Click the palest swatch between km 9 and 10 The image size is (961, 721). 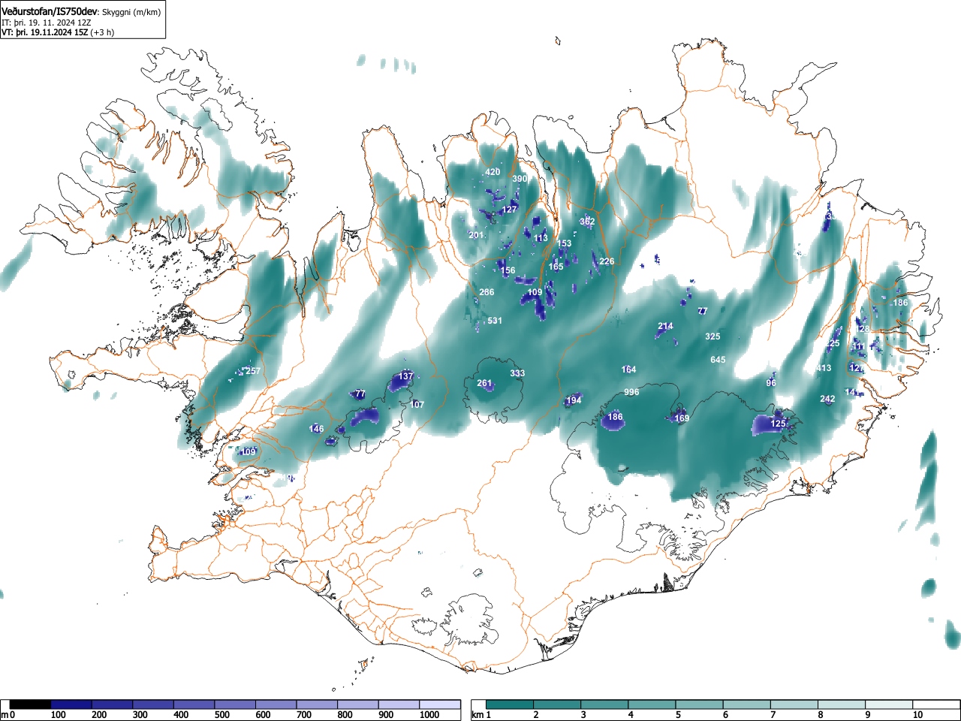889,704
